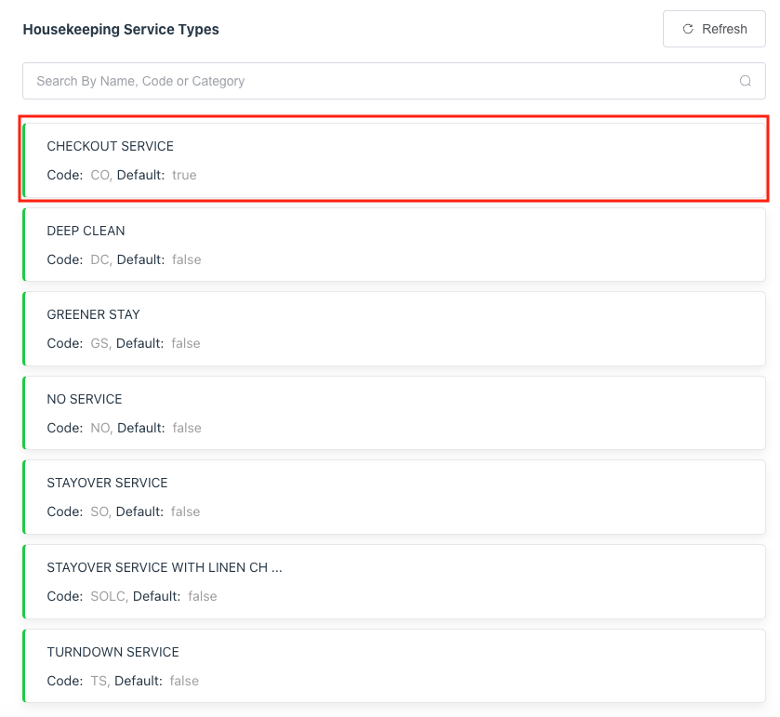Open the truncated STAYOVER SERVICE WITH LINEN title

tap(164, 567)
